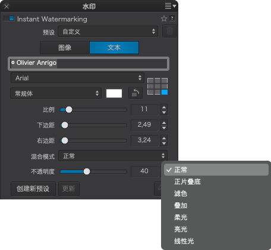Select top-left position in anchor grid
Viewport: 271px width, 250px height.
click(150, 80)
